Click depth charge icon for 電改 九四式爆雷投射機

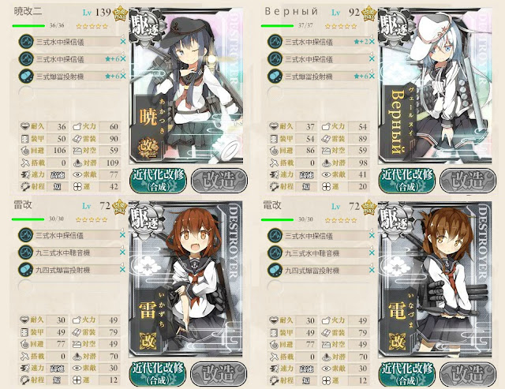click(275, 270)
